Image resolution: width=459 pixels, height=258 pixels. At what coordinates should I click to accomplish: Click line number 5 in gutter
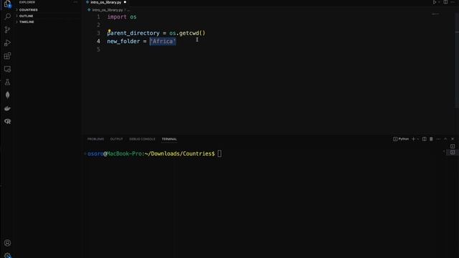(98, 49)
